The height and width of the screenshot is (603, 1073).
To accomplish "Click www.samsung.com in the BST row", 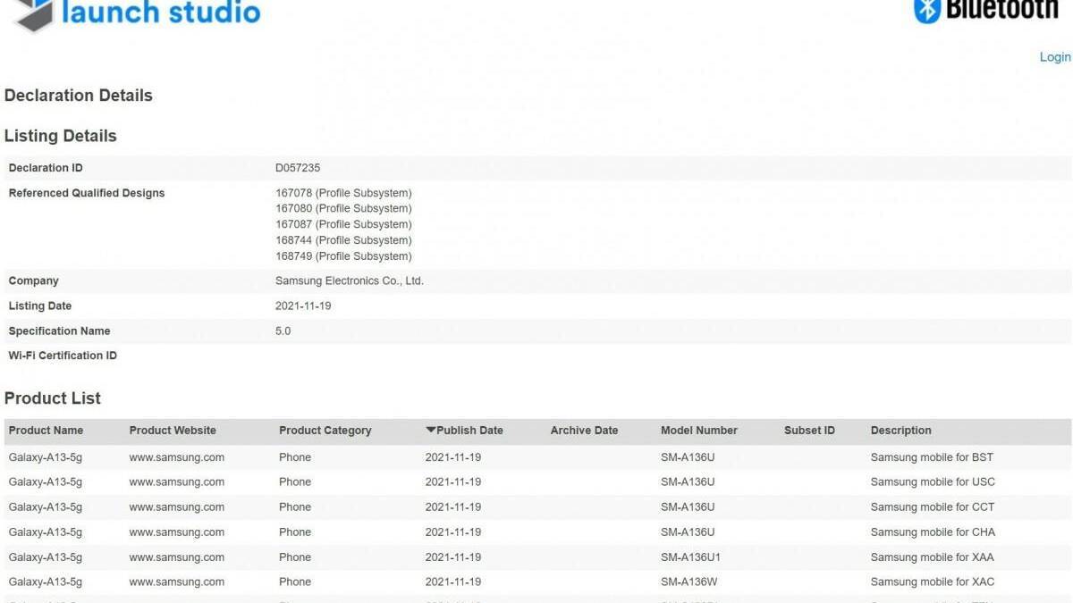I will point(177,457).
